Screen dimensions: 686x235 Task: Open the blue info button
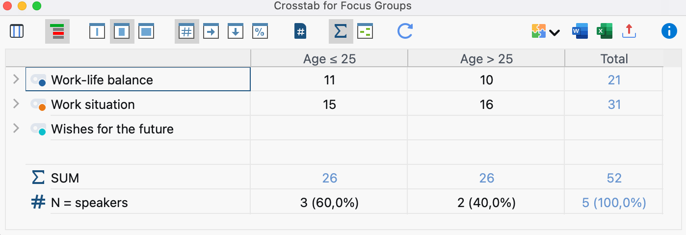(x=669, y=31)
